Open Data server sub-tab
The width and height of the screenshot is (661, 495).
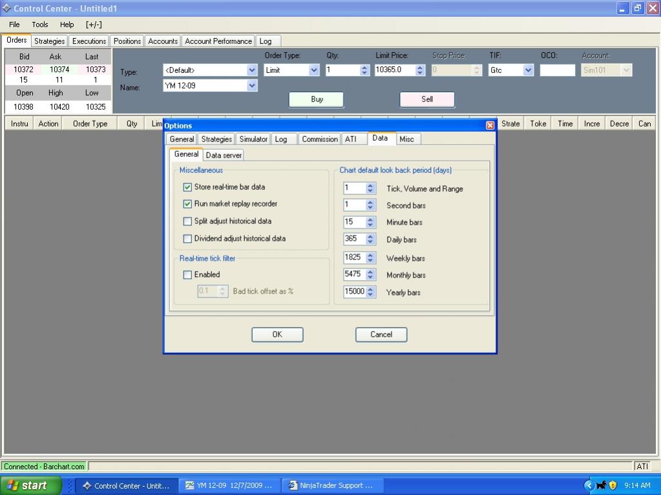[224, 155]
